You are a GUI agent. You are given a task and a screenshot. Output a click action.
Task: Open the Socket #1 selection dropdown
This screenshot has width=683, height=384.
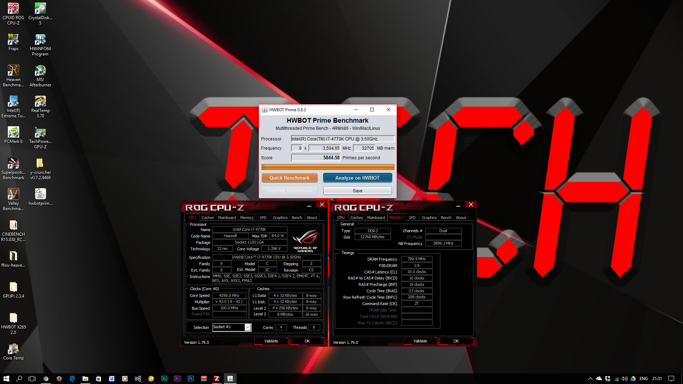point(232,327)
